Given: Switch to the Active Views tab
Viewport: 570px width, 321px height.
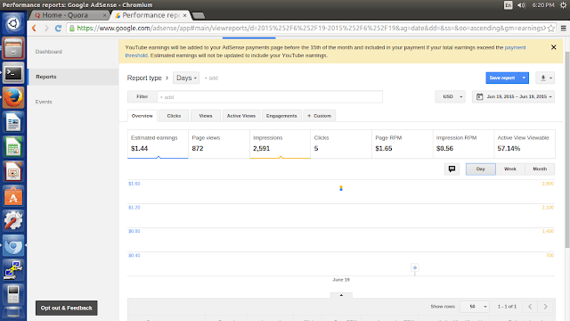Looking at the screenshot, I should 241,116.
